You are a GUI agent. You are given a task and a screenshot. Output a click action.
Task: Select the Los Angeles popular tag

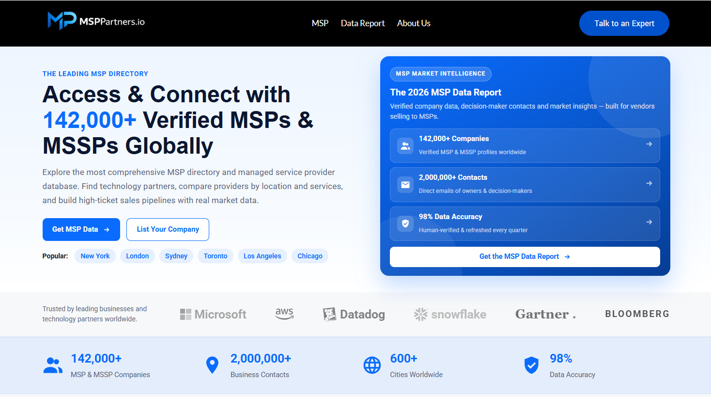tap(263, 256)
